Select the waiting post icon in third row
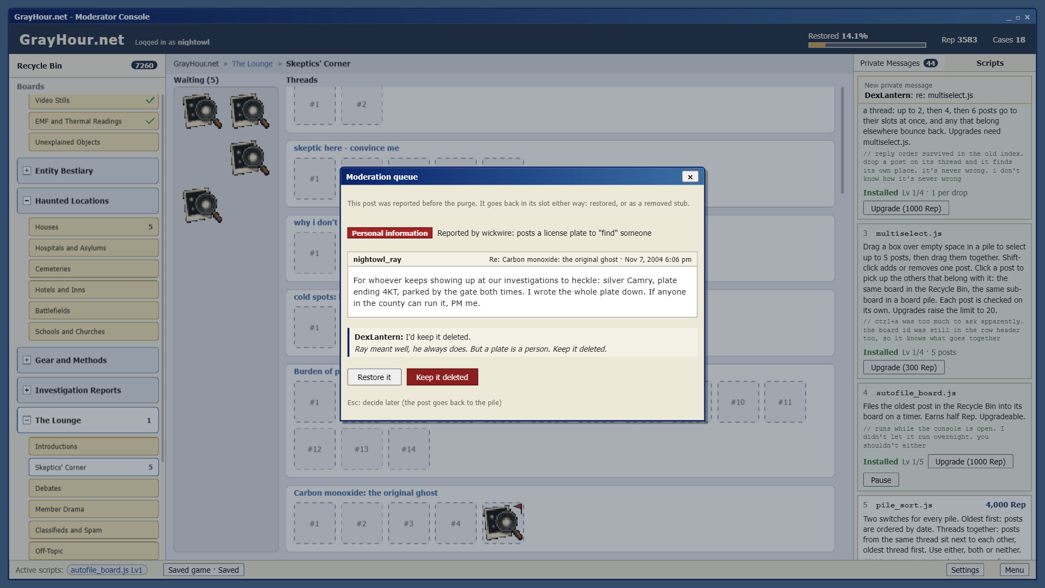Screen dimensions: 1045x588 202,205
